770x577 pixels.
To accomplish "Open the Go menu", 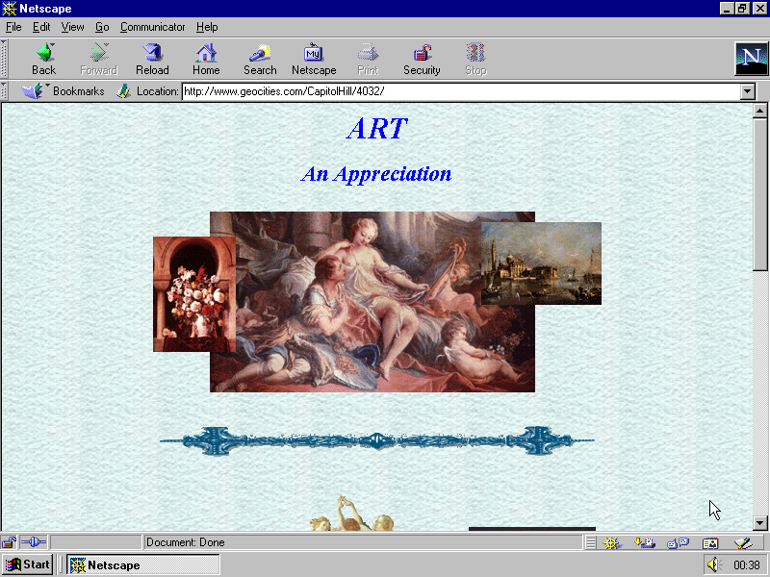I will [x=102, y=27].
